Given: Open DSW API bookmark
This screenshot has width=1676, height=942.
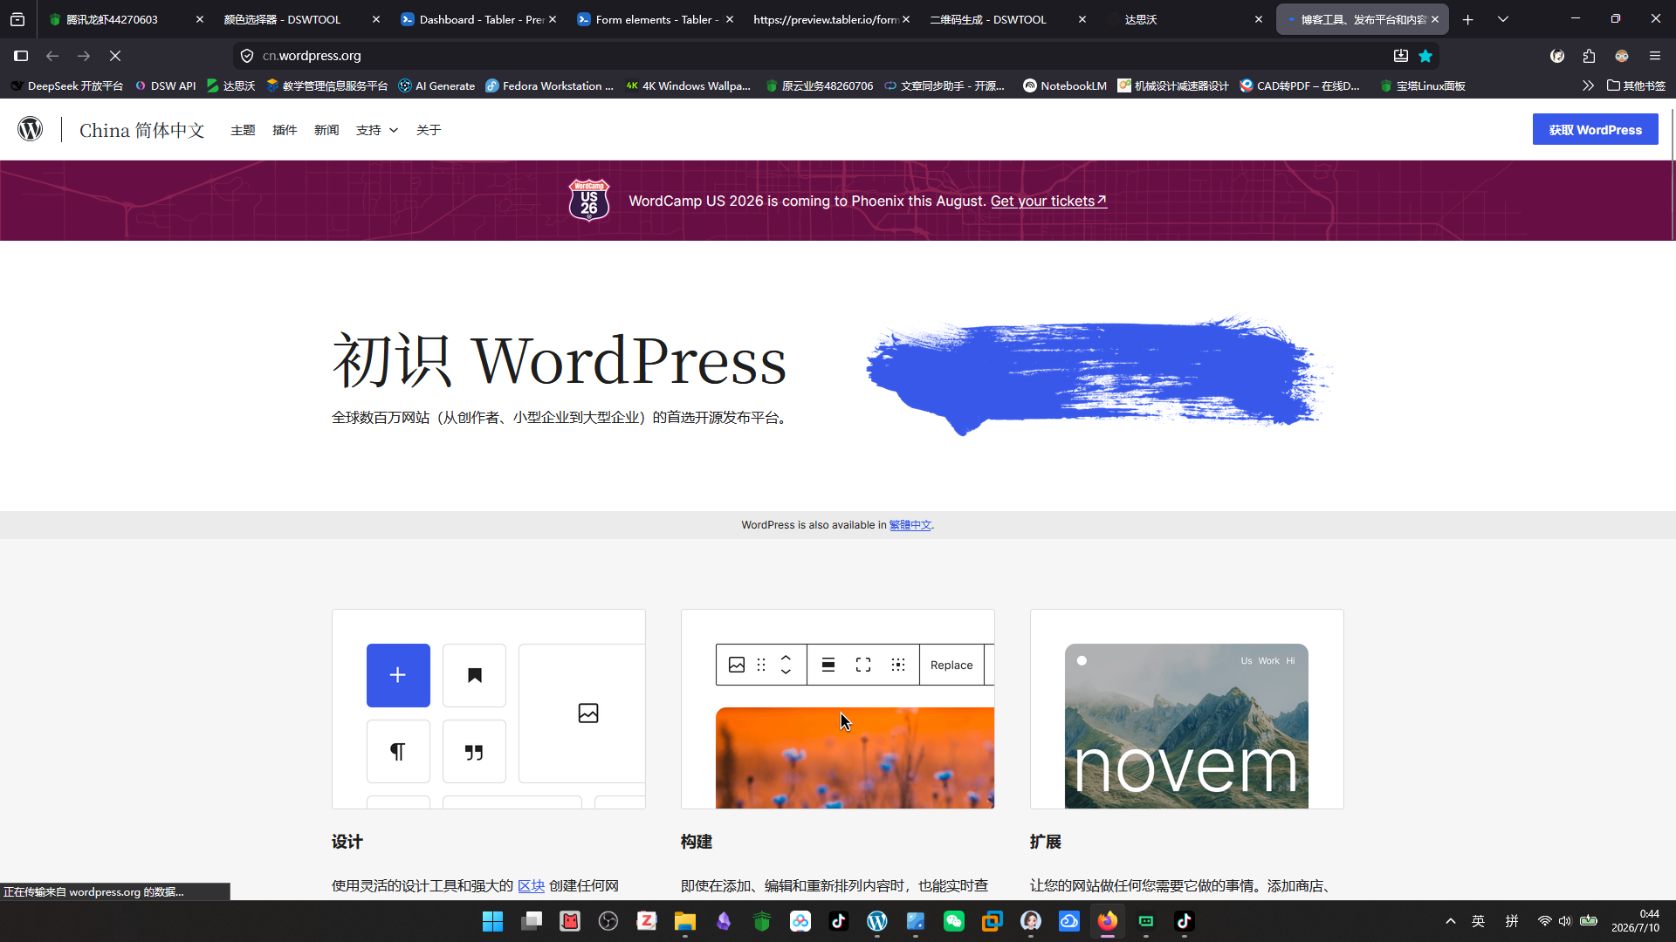Looking at the screenshot, I should [x=166, y=85].
